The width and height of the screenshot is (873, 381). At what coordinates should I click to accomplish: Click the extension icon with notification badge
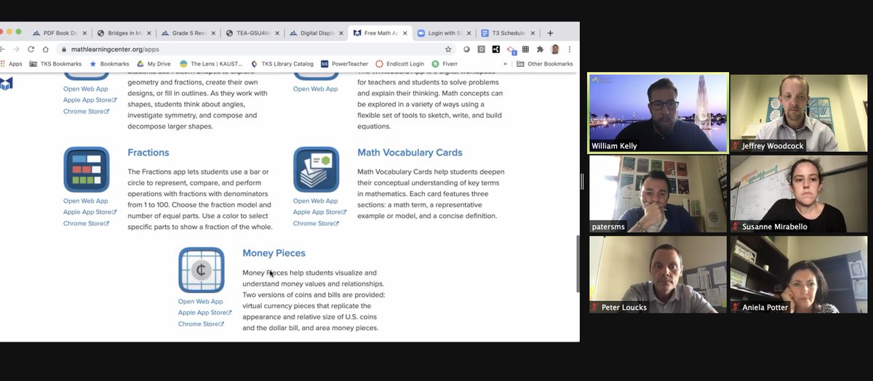click(x=511, y=49)
